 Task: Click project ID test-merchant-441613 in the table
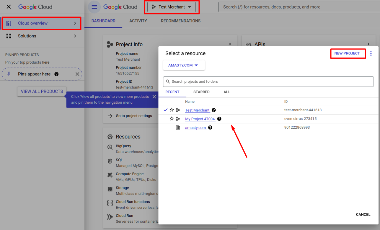(303, 110)
